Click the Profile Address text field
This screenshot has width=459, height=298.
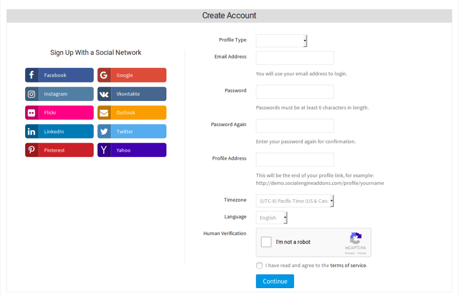(295, 160)
